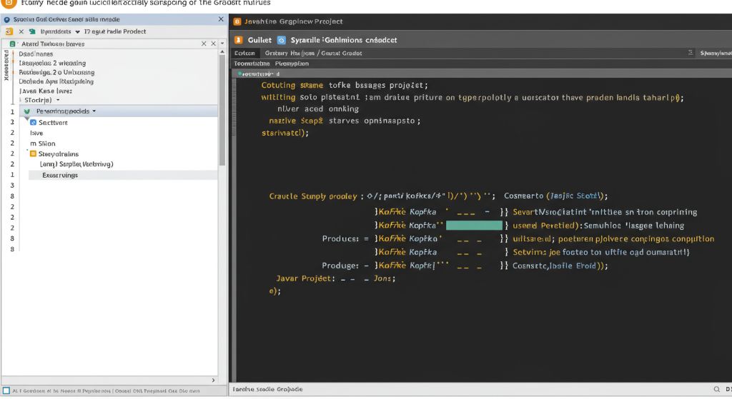Click the blue circle icon in left panel title
This screenshot has height=399, width=732.
tap(6, 19)
